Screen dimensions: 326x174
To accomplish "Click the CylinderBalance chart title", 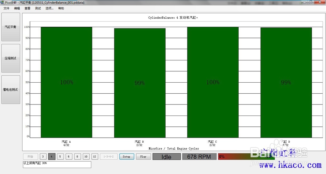I will (x=173, y=18).
